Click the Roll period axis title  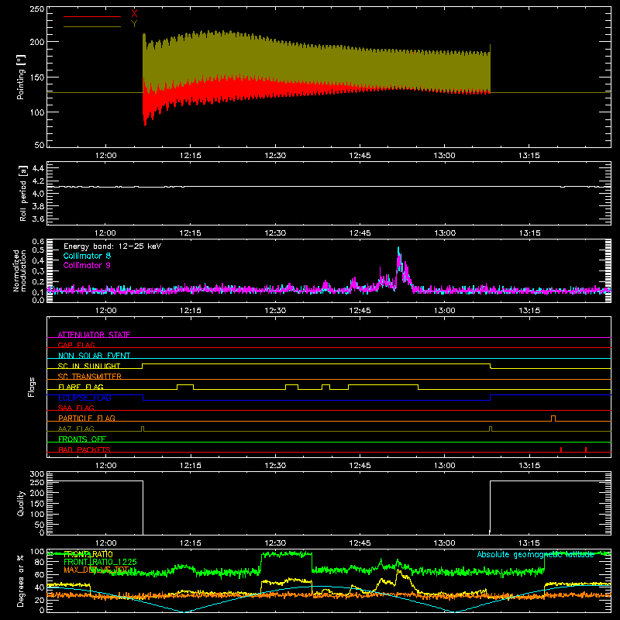click(x=23, y=193)
